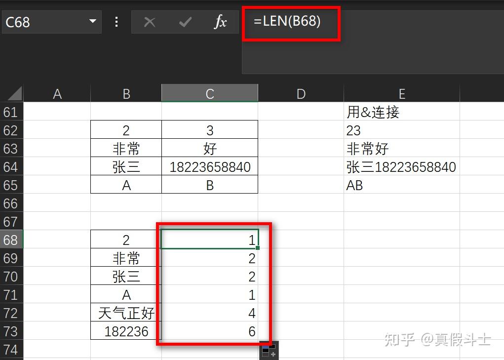Select the row 64 header
Screen dimensions: 504x360
pos(11,166)
